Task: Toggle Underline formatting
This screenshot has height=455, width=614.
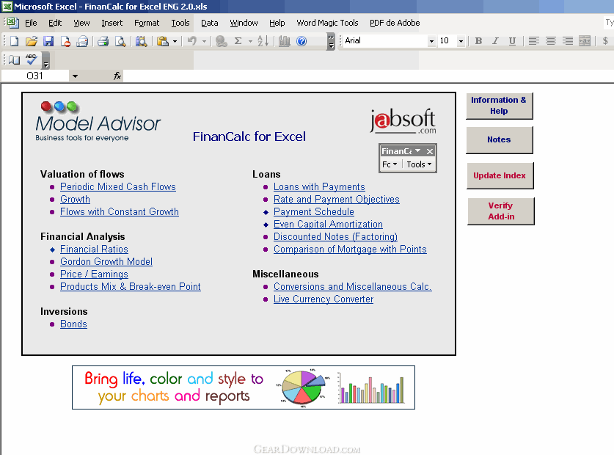Action: pos(512,41)
